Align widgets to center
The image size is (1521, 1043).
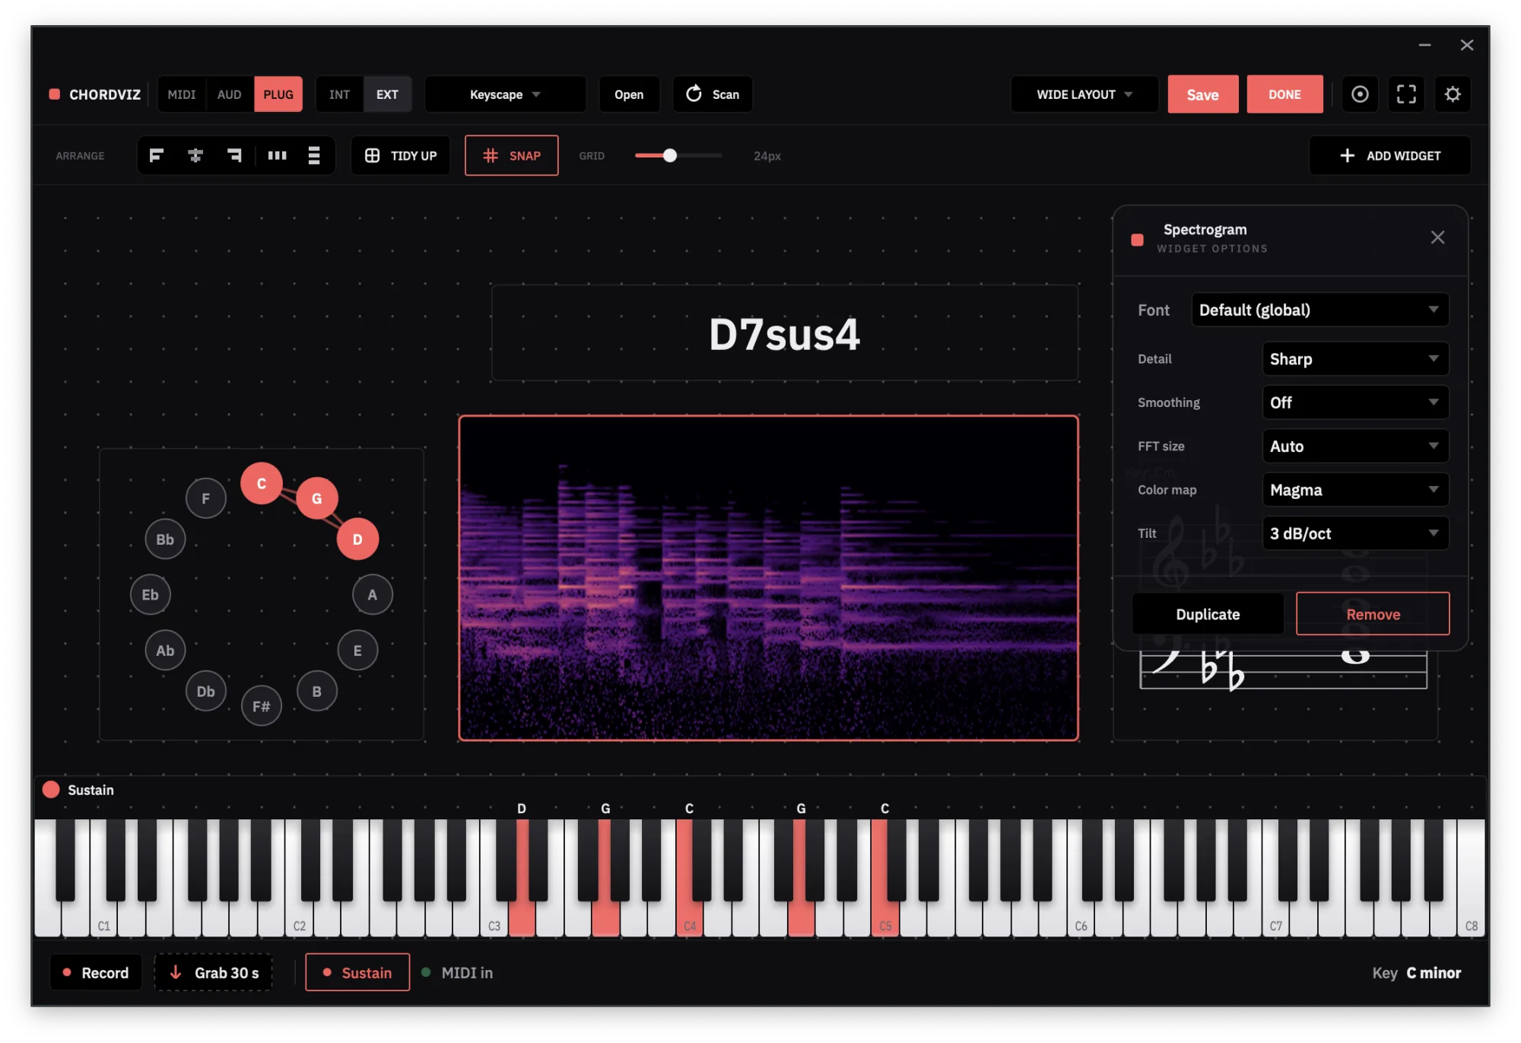[195, 156]
